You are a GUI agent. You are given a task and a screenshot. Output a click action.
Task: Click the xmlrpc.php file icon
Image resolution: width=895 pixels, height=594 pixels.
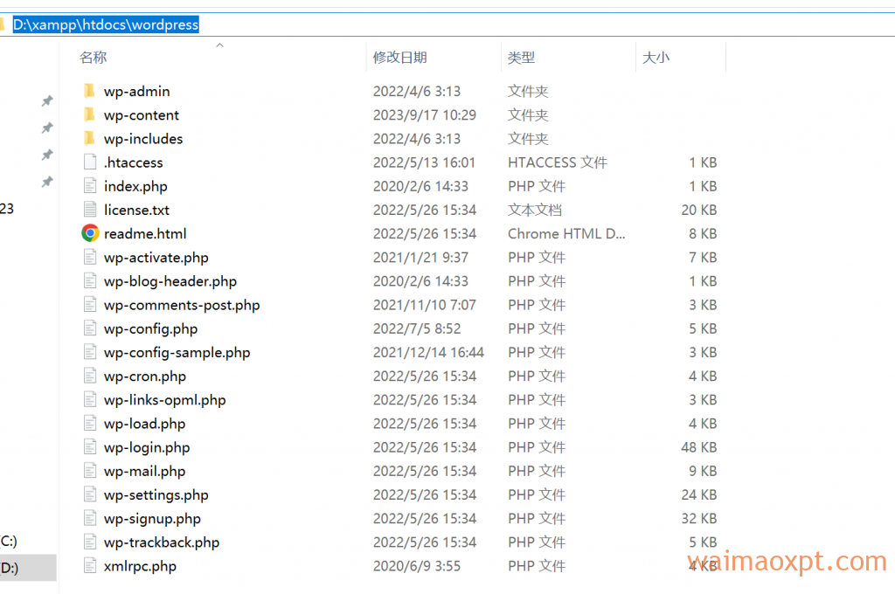point(90,566)
